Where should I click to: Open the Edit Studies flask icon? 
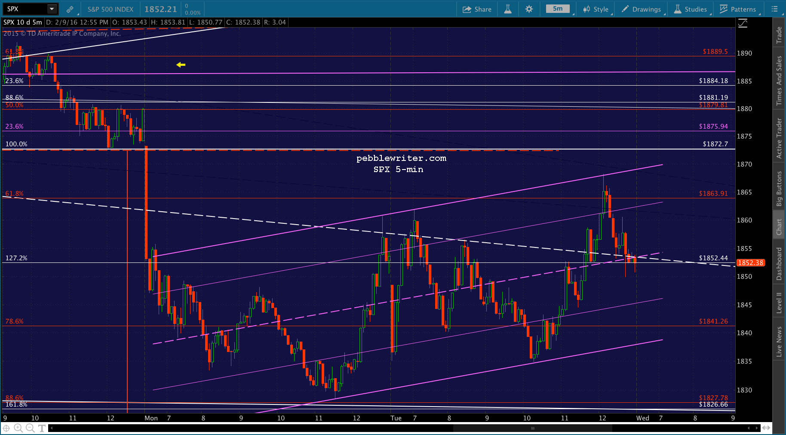[508, 9]
